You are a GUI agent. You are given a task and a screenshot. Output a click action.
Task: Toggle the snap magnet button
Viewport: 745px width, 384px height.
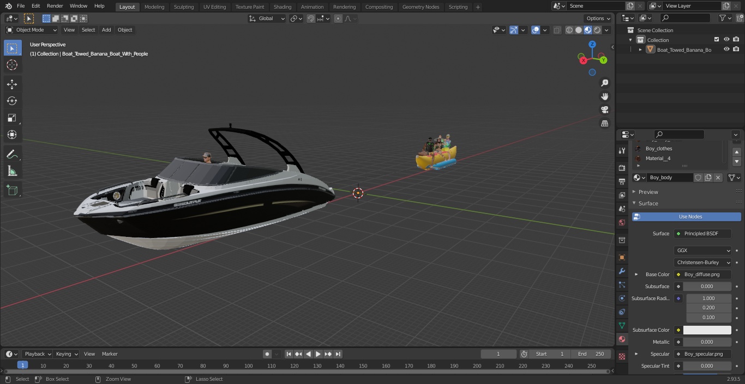(310, 19)
